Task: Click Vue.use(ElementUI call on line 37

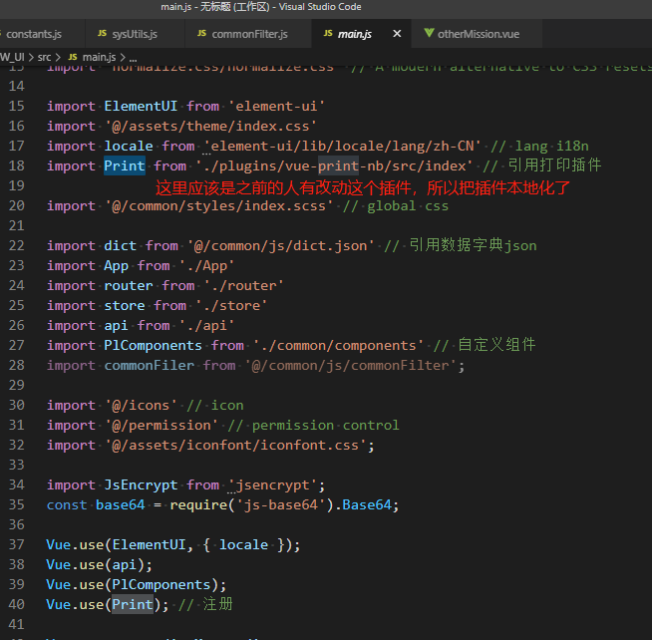Action: (116, 545)
